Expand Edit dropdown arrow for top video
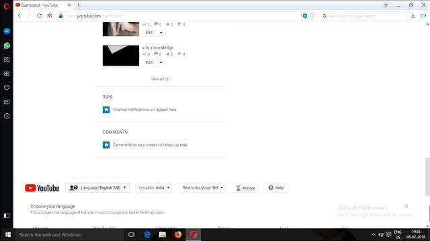 161,33
